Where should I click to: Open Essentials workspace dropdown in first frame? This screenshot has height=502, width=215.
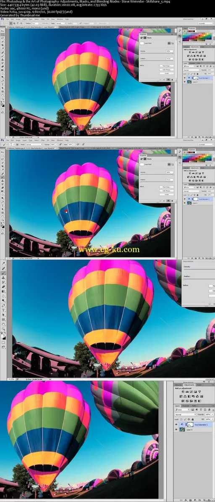(206, 23)
